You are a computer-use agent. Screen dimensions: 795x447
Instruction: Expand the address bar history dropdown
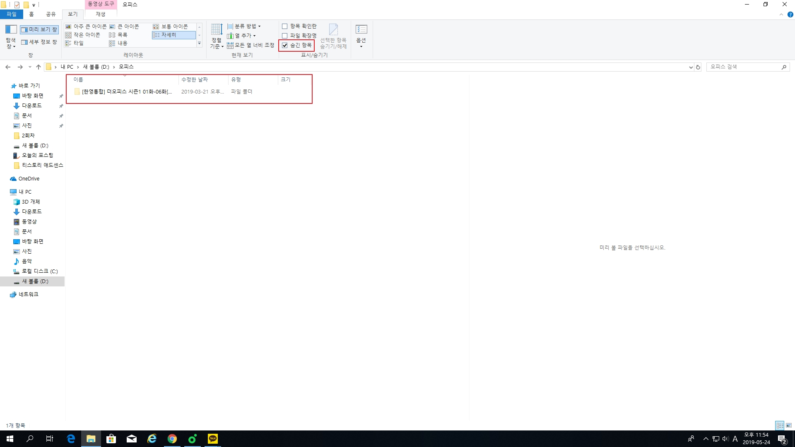(691, 67)
